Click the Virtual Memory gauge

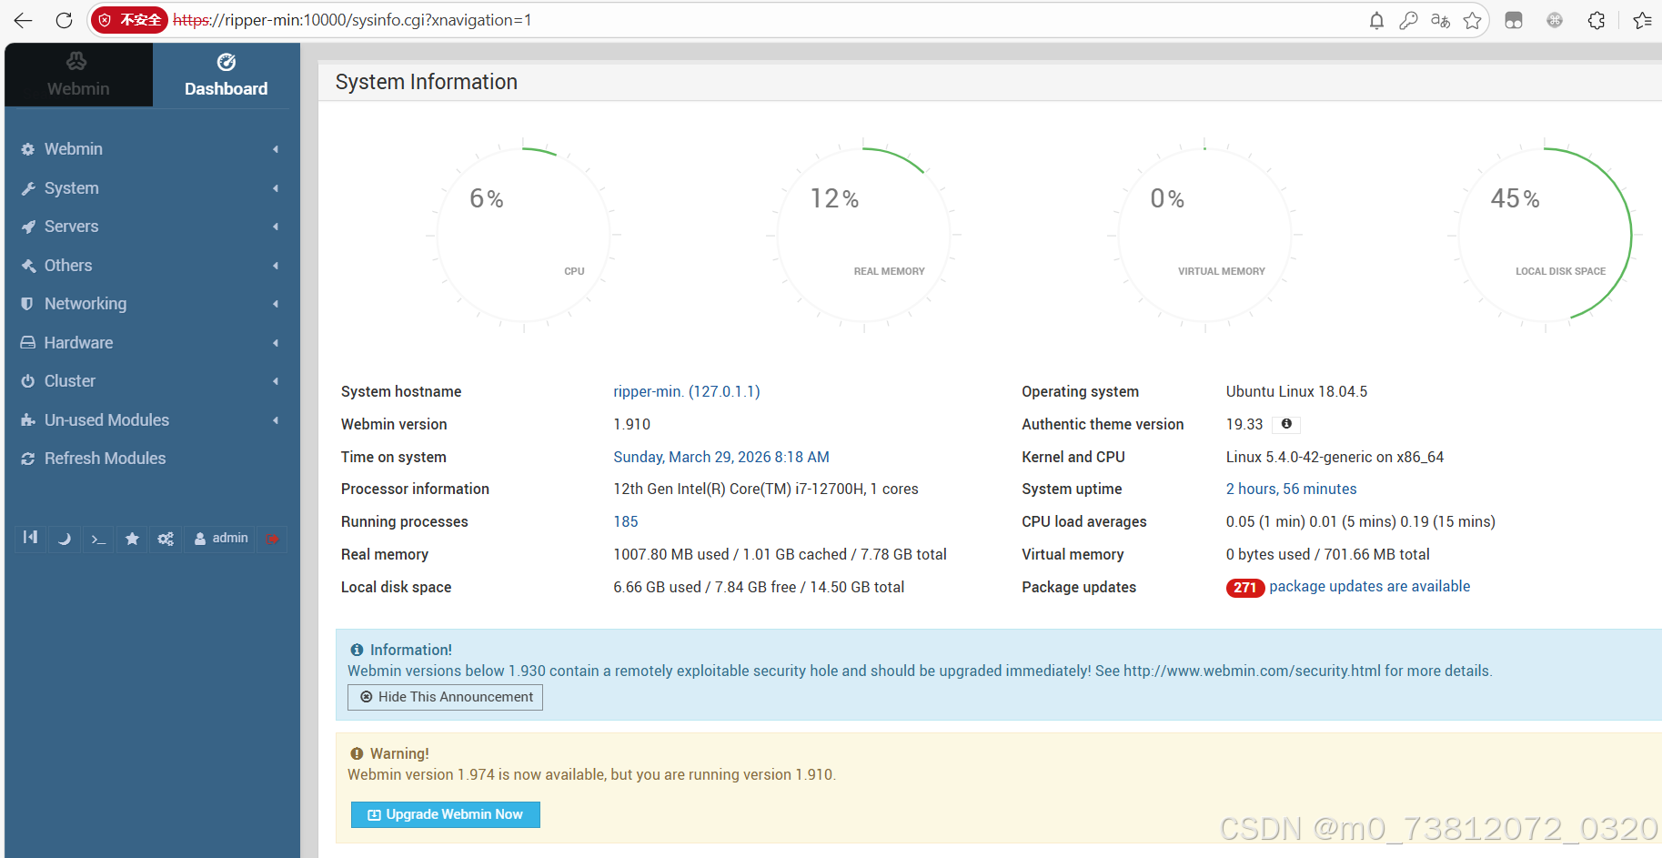click(x=1204, y=235)
